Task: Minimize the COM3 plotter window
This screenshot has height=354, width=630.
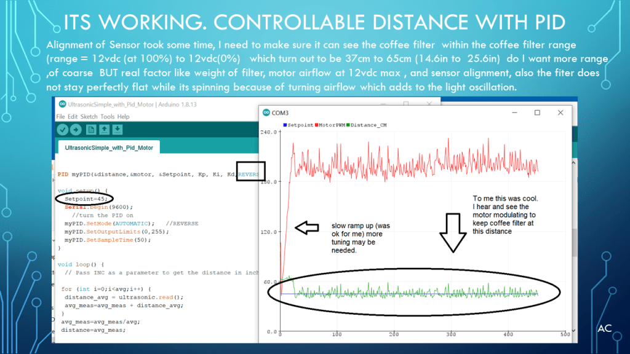Action: pos(514,113)
